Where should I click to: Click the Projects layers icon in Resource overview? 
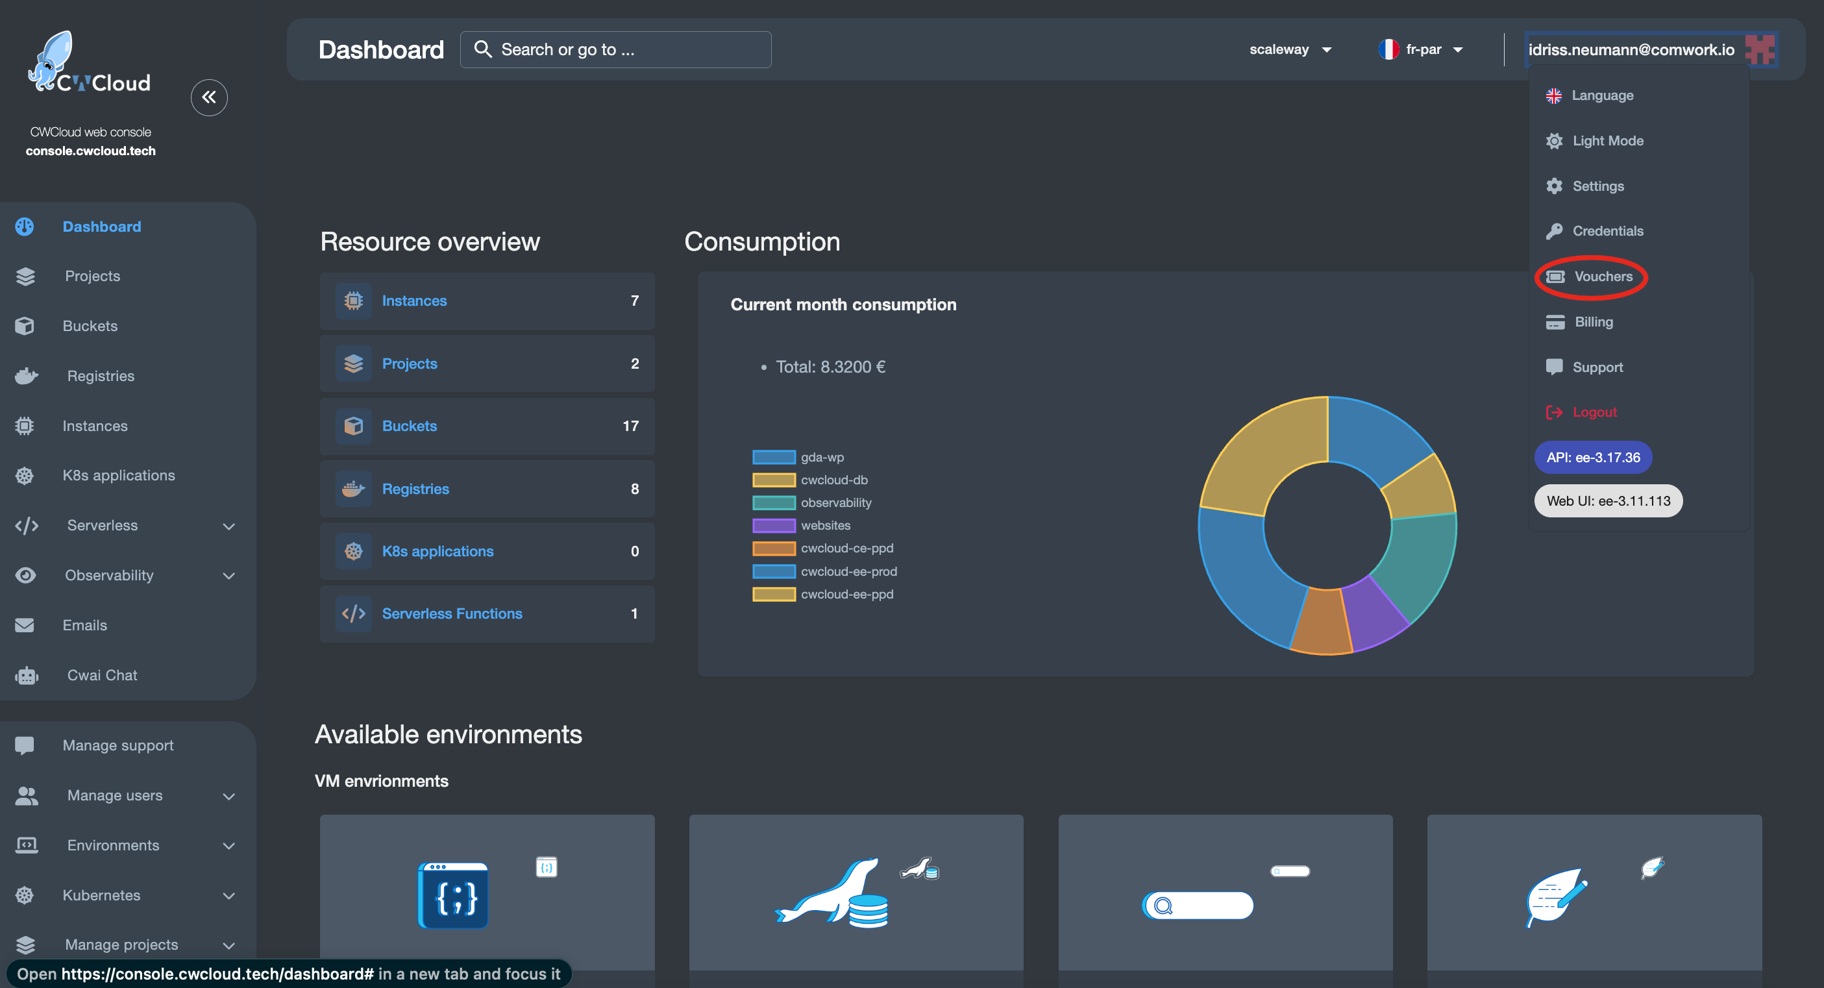coord(353,364)
